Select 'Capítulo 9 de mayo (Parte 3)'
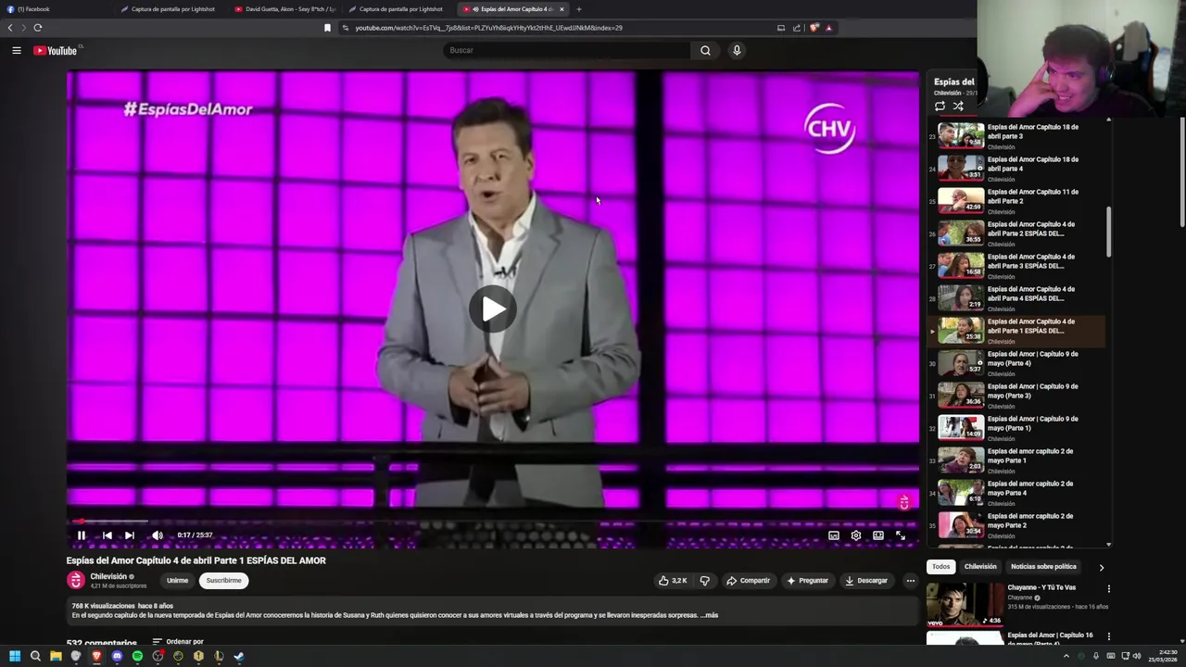1186x667 pixels. 1016,396
